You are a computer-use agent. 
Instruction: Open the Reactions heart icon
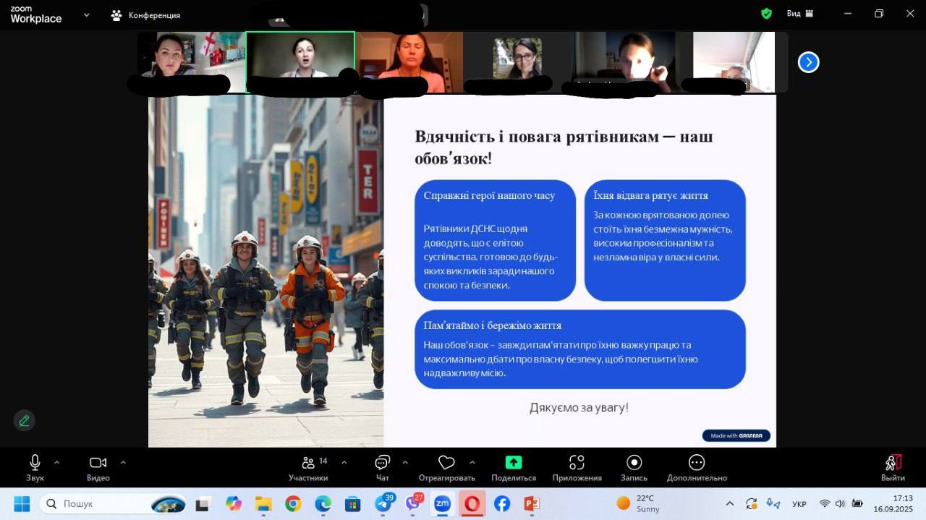446,463
